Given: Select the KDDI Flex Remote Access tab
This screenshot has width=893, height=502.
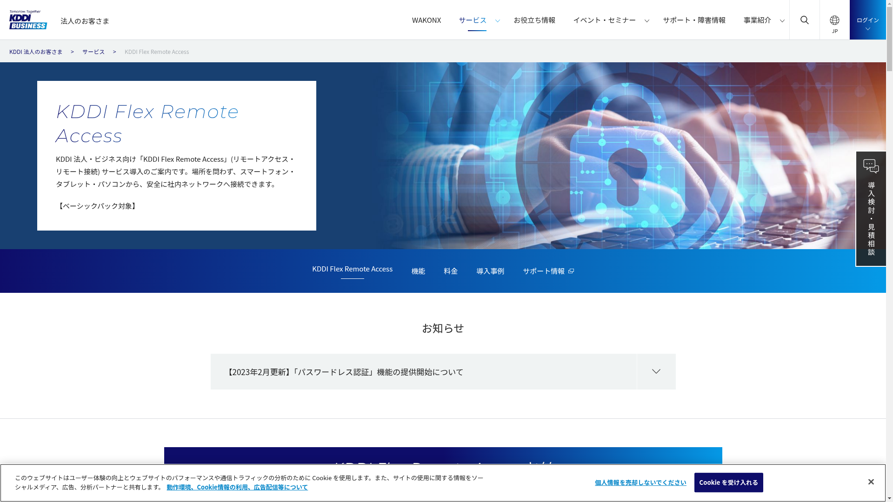Looking at the screenshot, I should click(x=352, y=269).
